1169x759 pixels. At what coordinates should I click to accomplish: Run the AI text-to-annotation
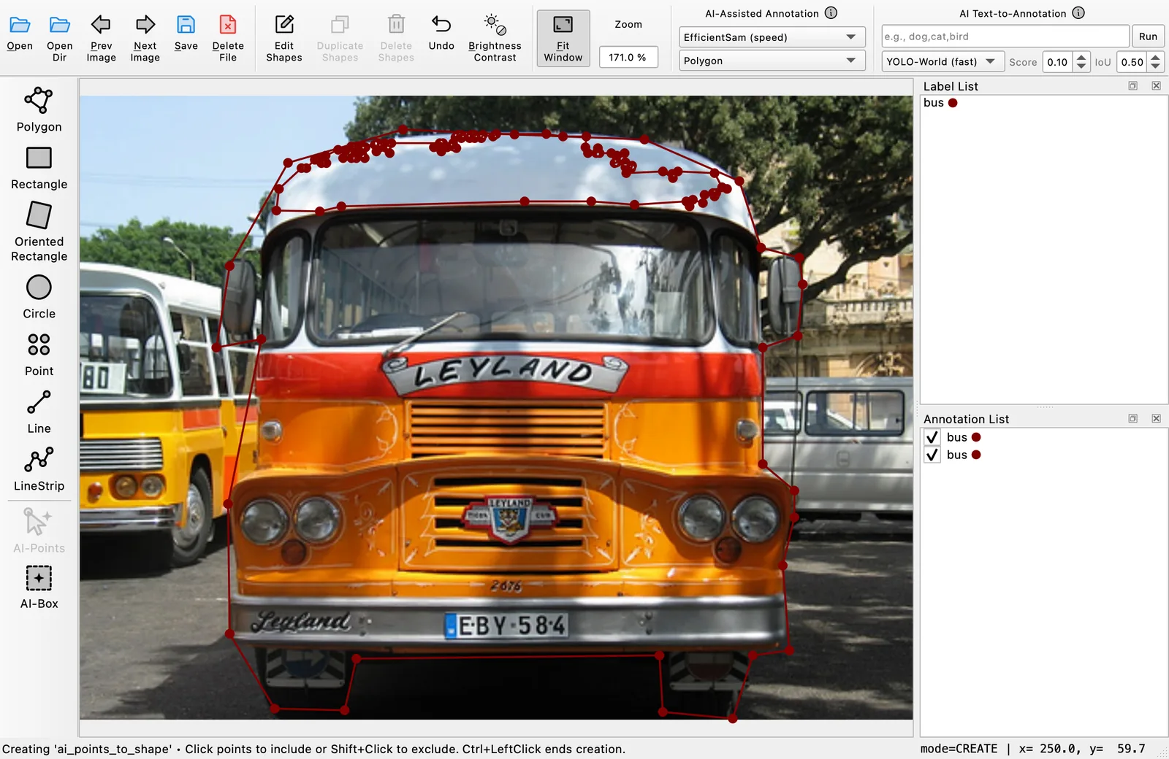[x=1148, y=36]
